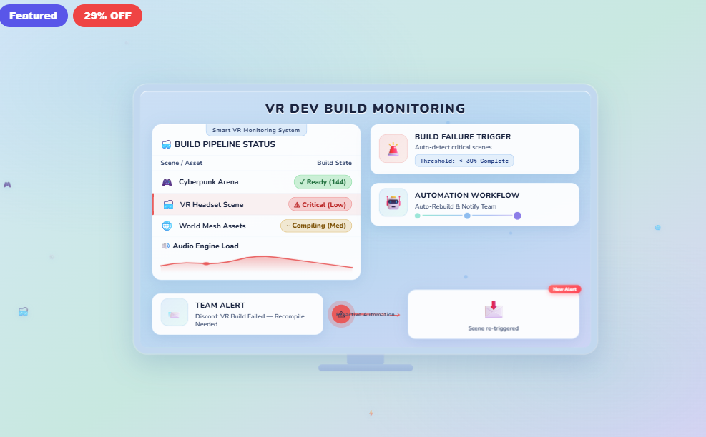Click the Active Automation circular icon
706x437 pixels.
click(341, 314)
